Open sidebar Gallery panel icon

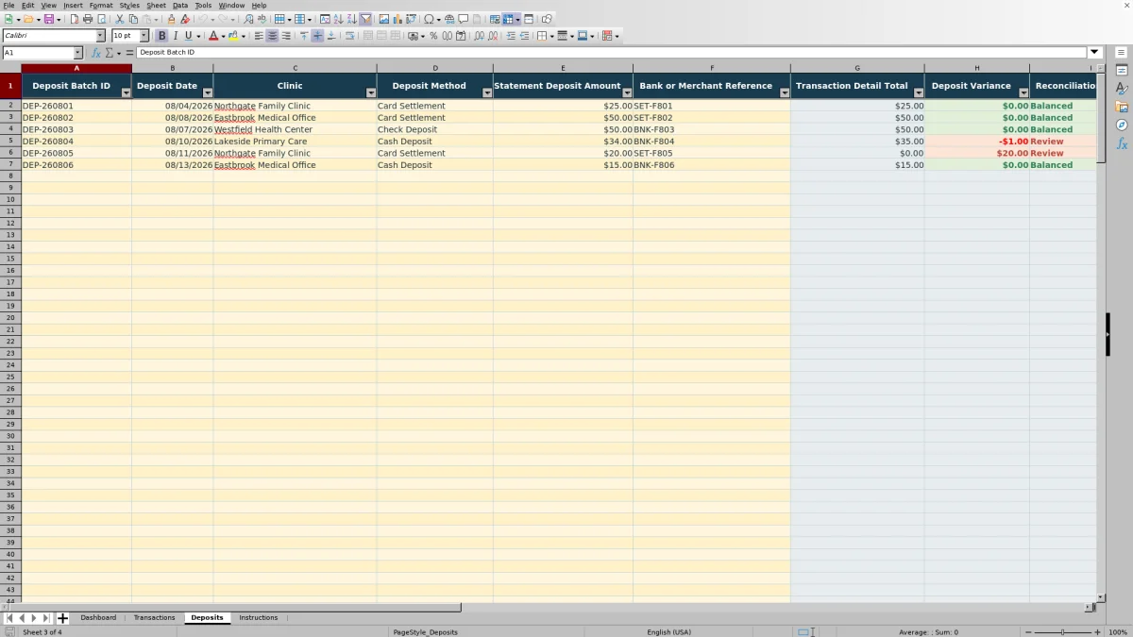click(1122, 107)
